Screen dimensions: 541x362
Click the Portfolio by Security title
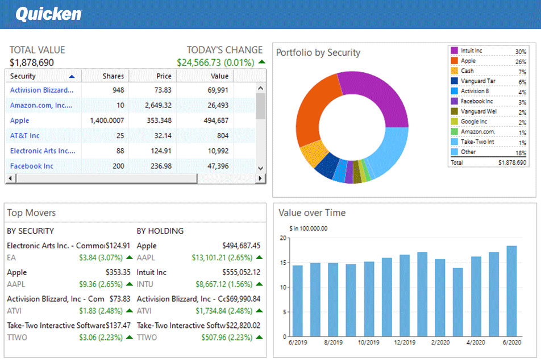[x=318, y=52]
